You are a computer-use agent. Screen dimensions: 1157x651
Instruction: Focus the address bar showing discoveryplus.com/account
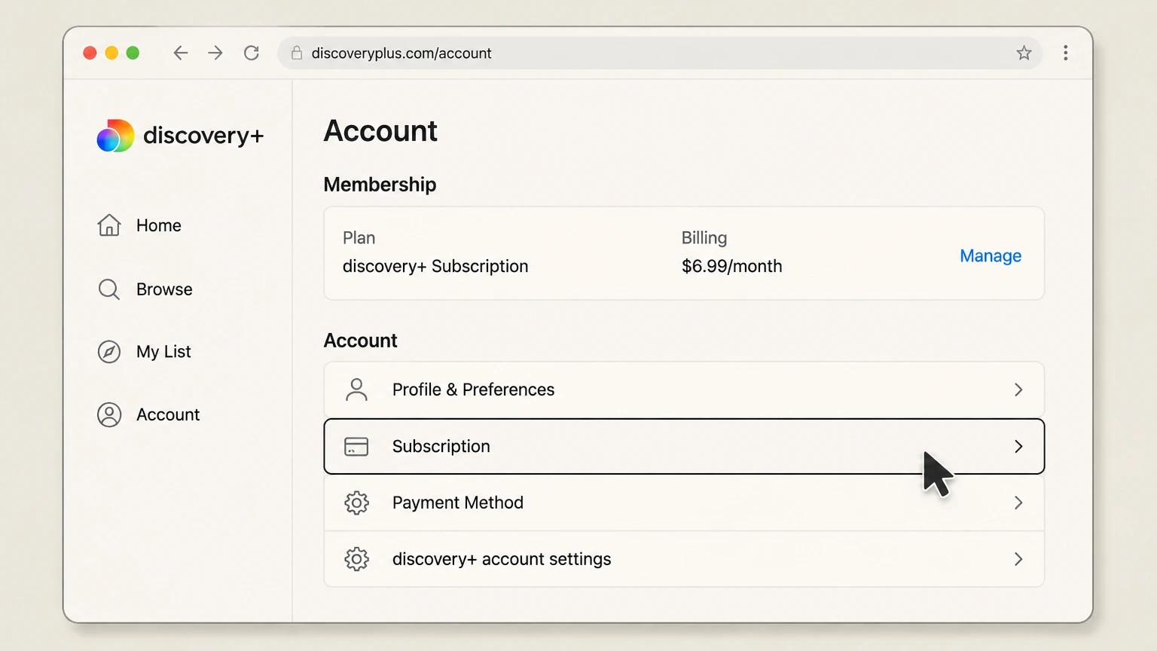coord(660,53)
